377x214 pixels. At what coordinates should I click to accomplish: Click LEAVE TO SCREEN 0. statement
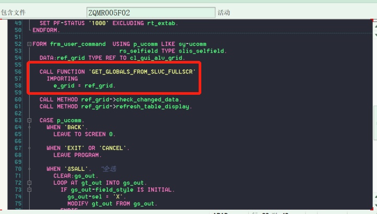click(x=84, y=134)
